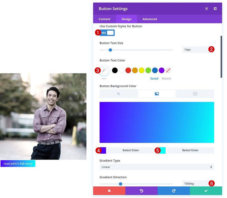Redo the last change

pos(173,191)
